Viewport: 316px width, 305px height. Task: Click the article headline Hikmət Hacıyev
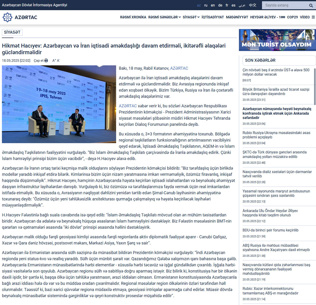pyautogui.click(x=114, y=49)
